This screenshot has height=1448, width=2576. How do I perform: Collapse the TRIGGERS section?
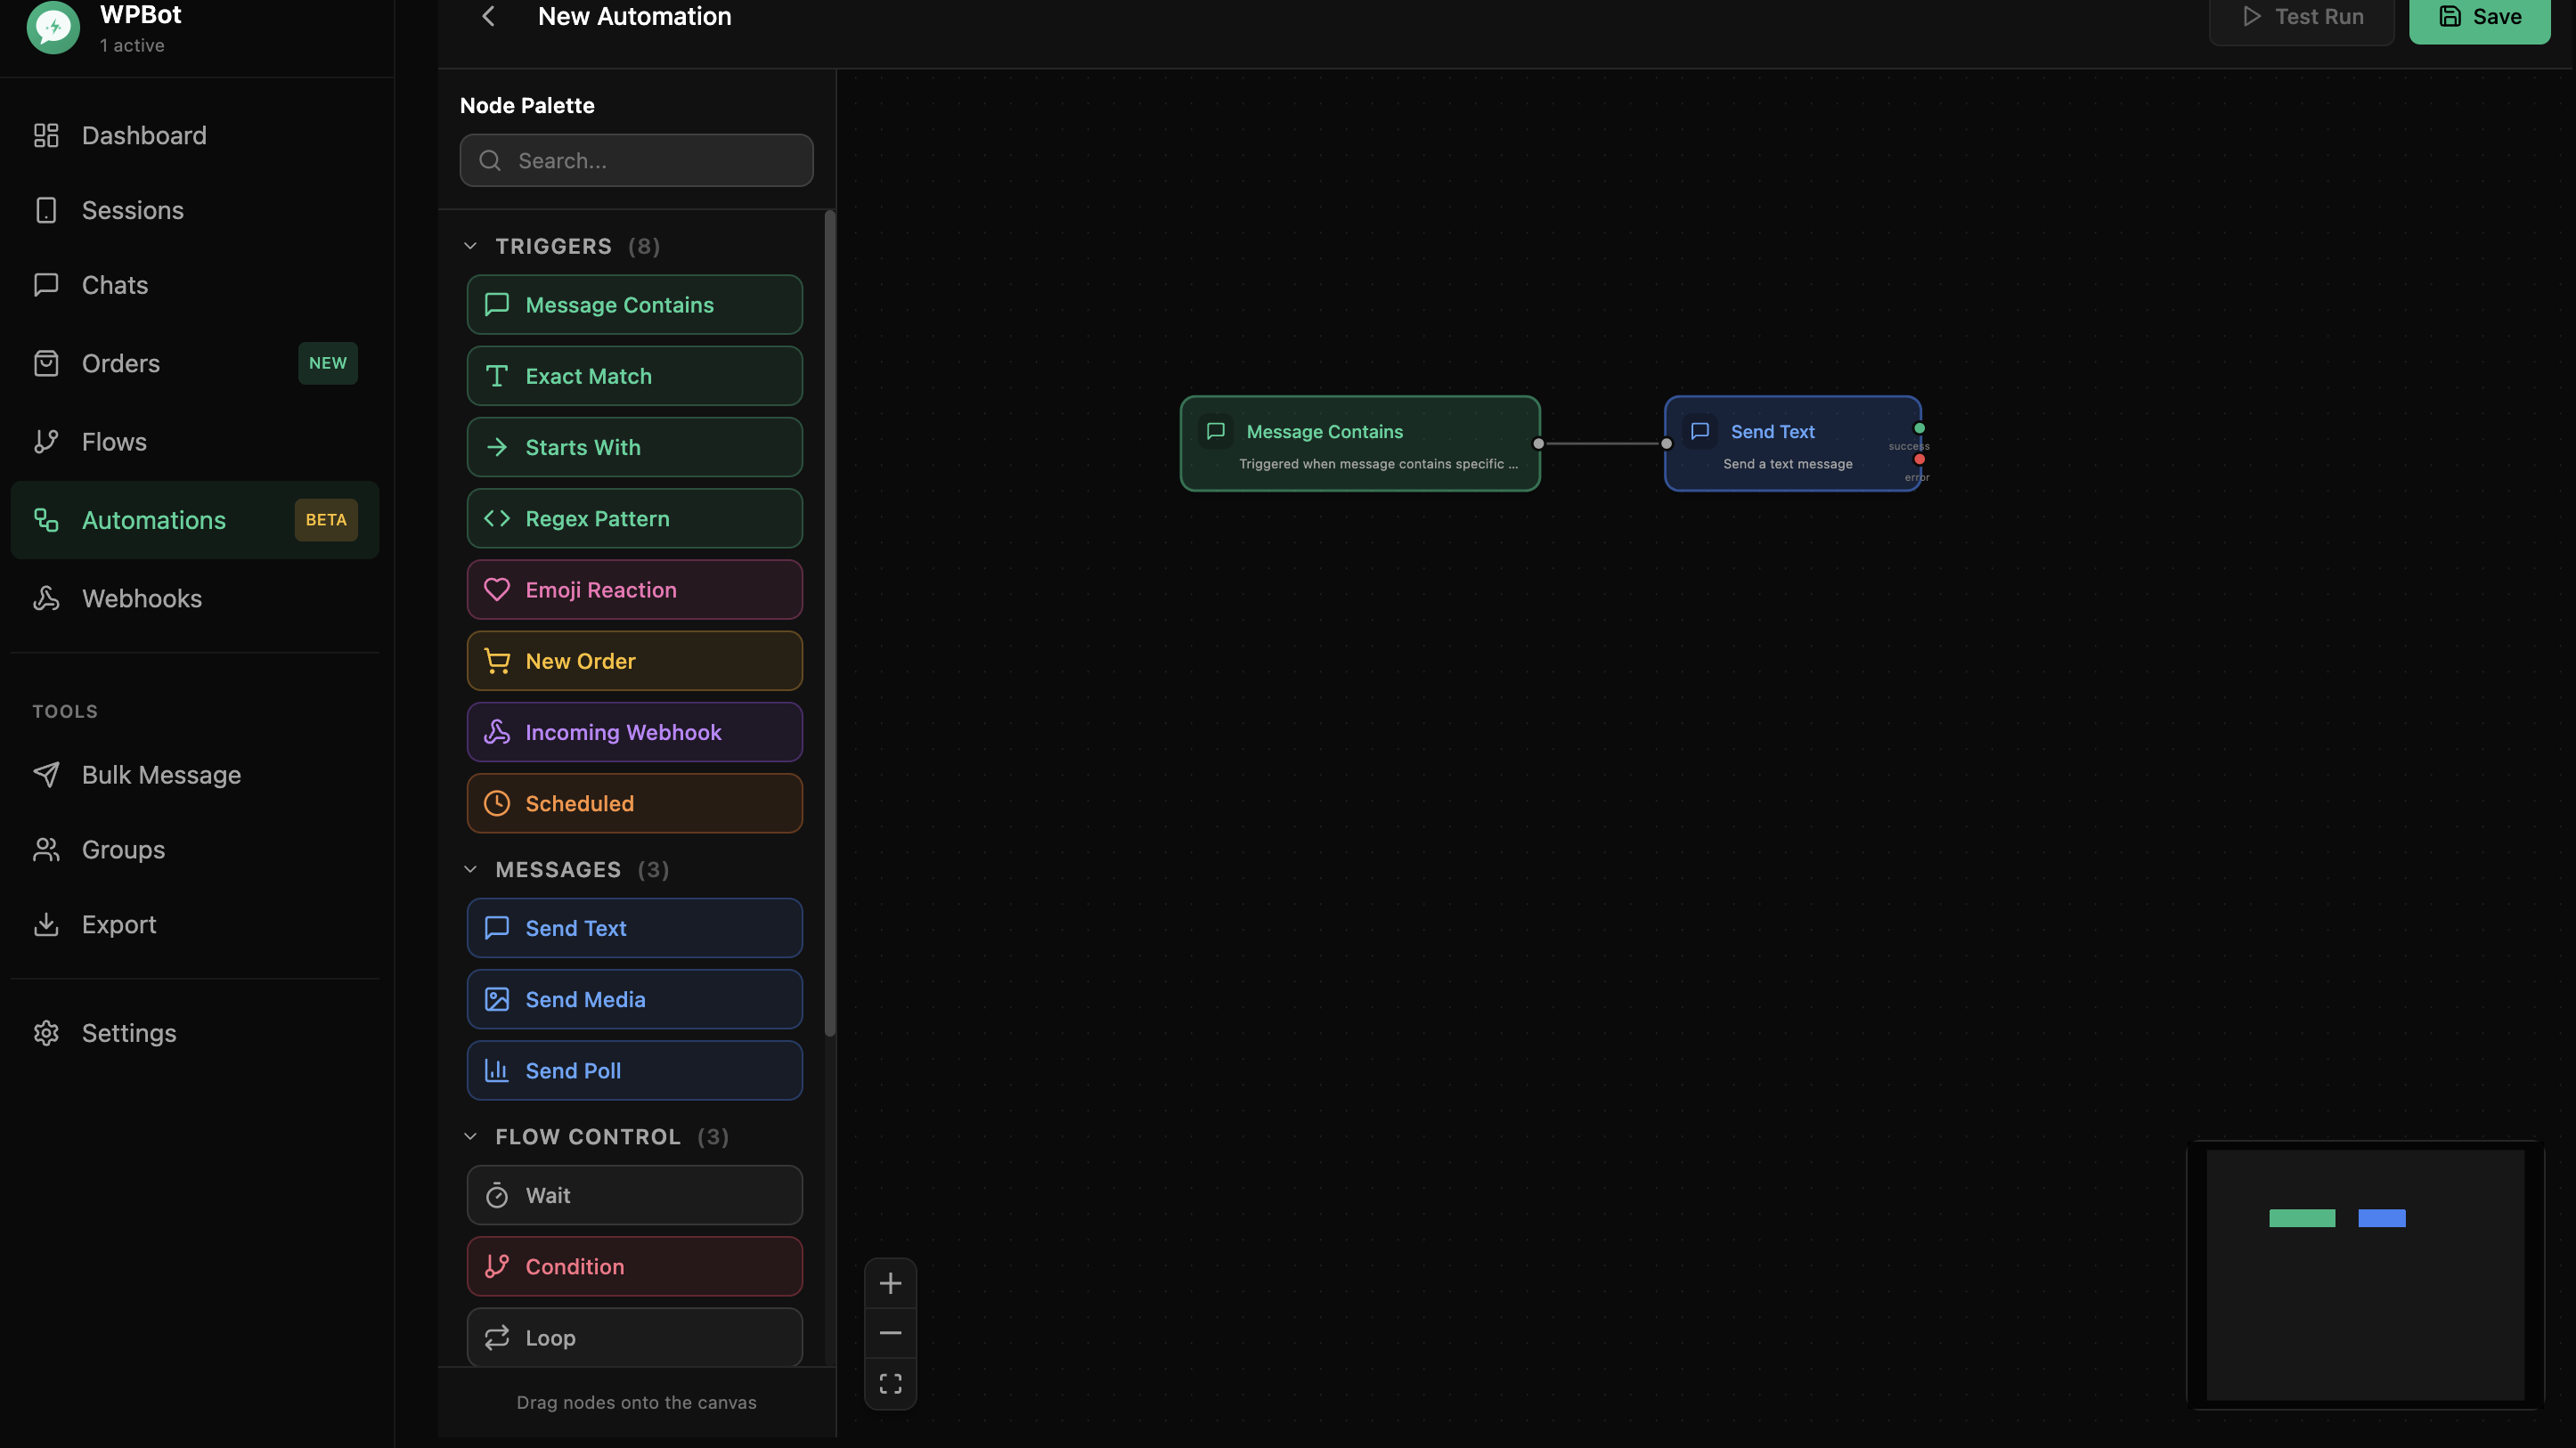(x=471, y=246)
